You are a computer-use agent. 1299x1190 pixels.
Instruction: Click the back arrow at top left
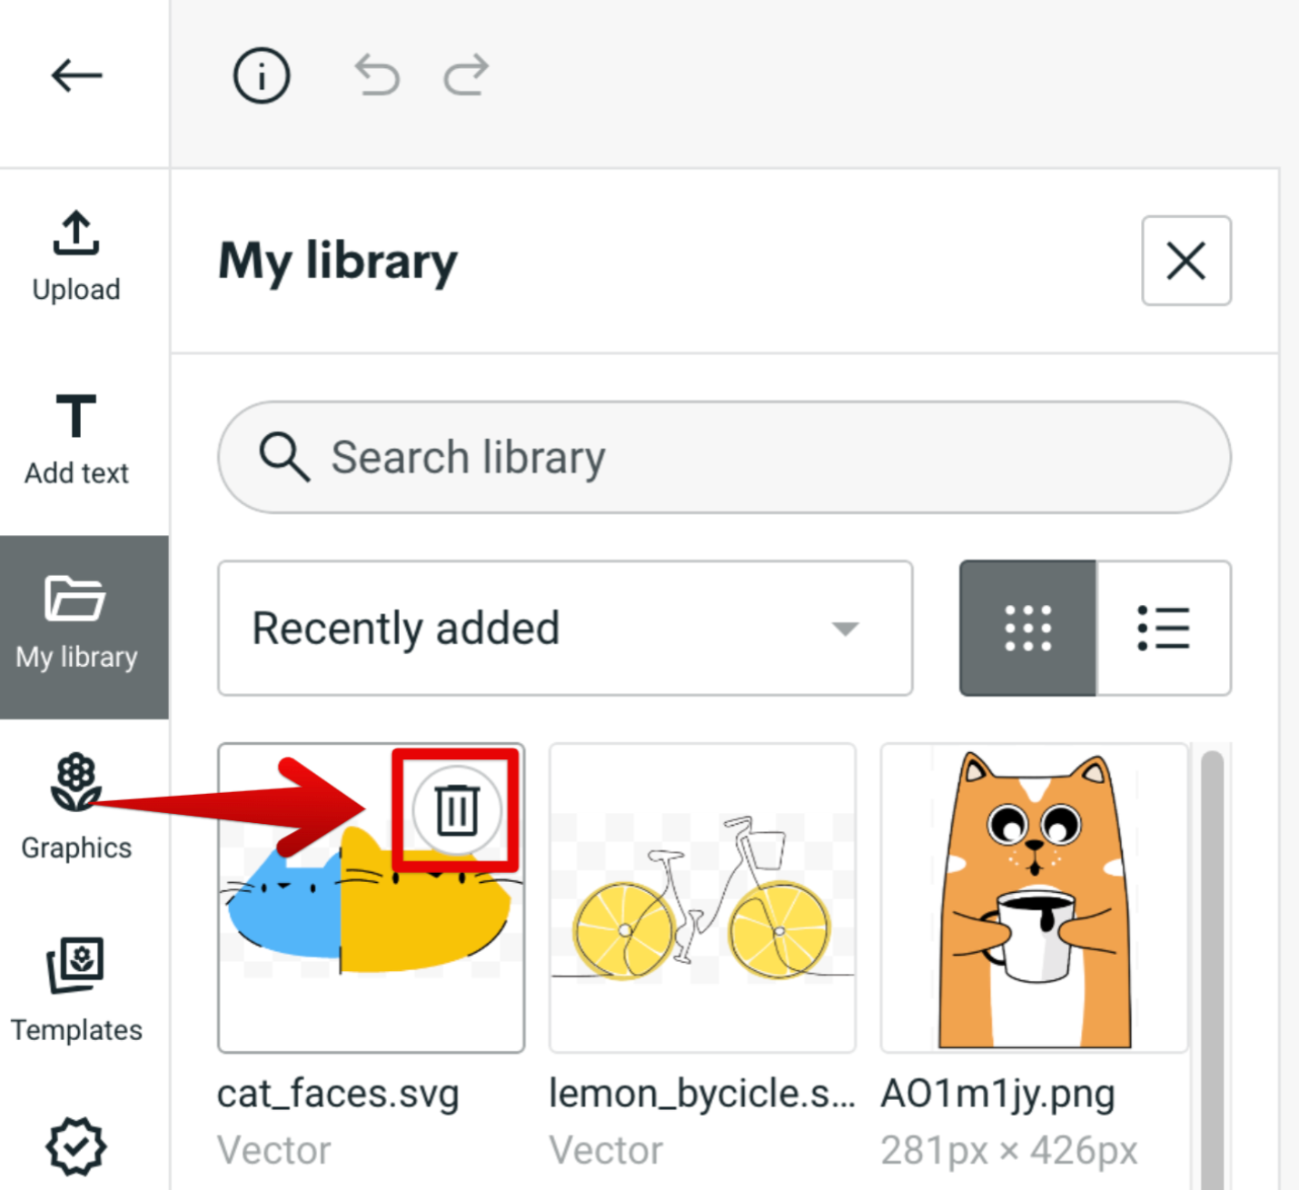(76, 75)
